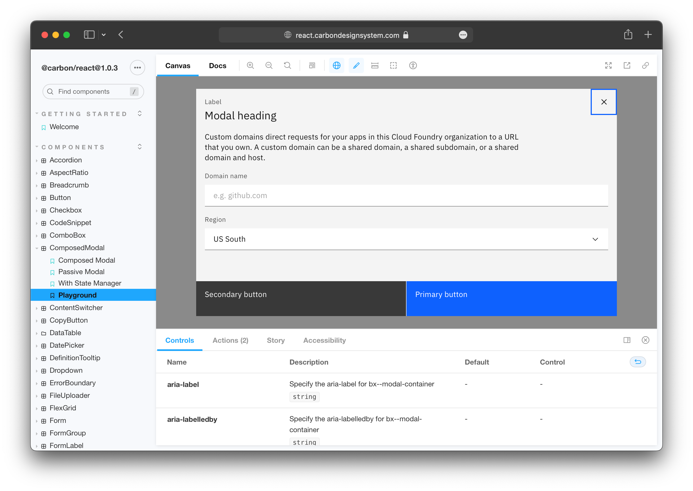The height and width of the screenshot is (491, 693).
Task: Open a new Safari tab
Action: pos(648,35)
